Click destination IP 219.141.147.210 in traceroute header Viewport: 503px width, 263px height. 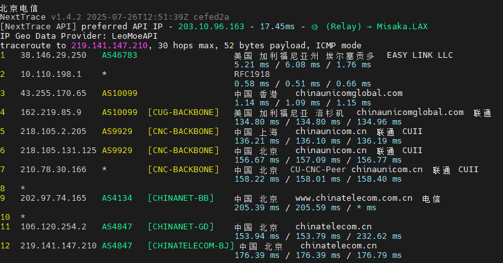tap(110, 46)
